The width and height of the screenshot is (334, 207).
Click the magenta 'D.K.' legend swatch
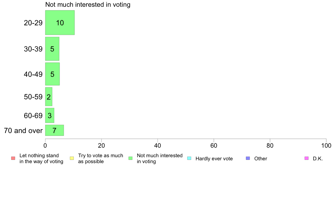coord(306,158)
